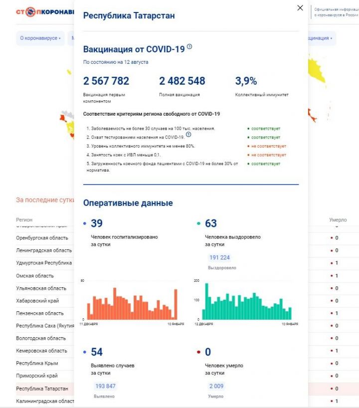Select Ленинградская область row

pyautogui.click(x=45, y=250)
